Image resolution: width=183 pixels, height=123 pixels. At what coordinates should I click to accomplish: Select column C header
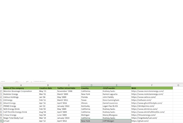(x=69, y=85)
